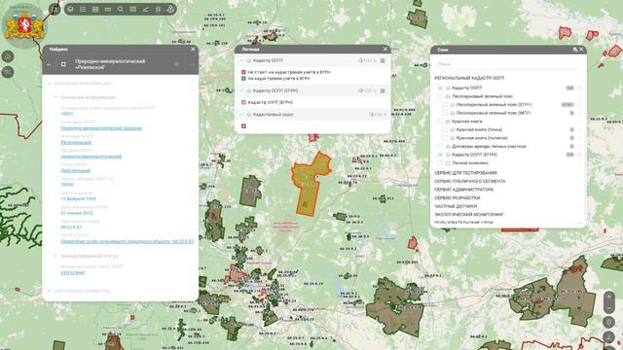Collapse Кадастровый округ legend group
623x350 pixels.
[x=242, y=115]
